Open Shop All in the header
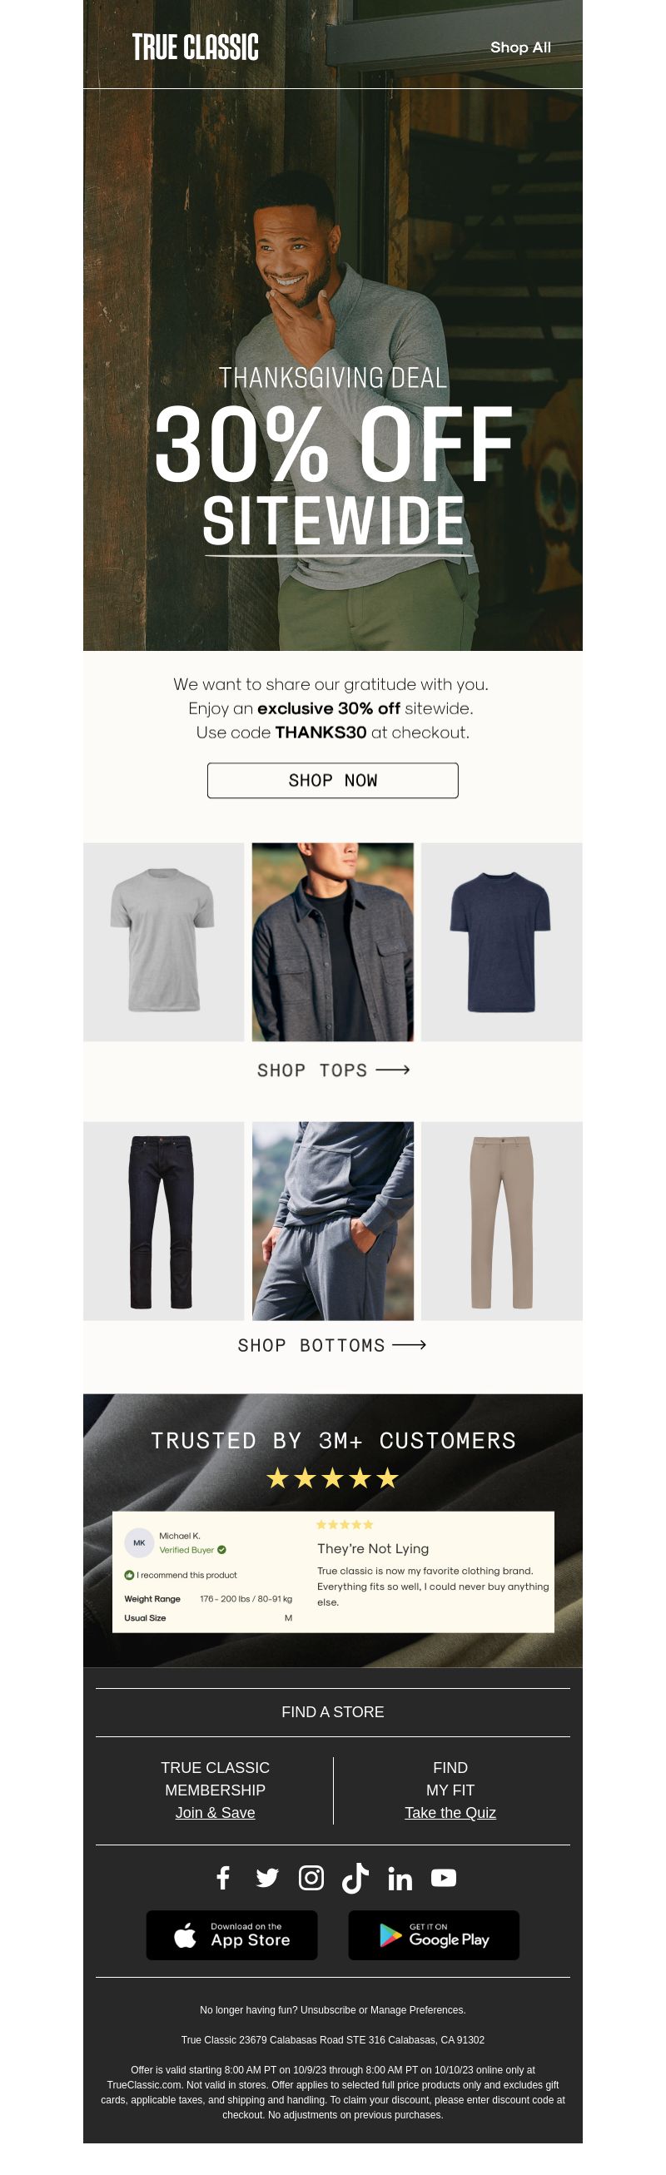666x2175 pixels. (520, 47)
